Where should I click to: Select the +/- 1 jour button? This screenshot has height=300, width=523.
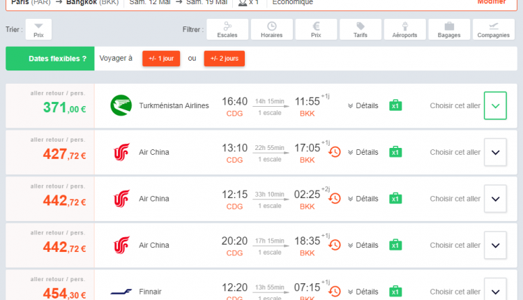[x=161, y=59]
